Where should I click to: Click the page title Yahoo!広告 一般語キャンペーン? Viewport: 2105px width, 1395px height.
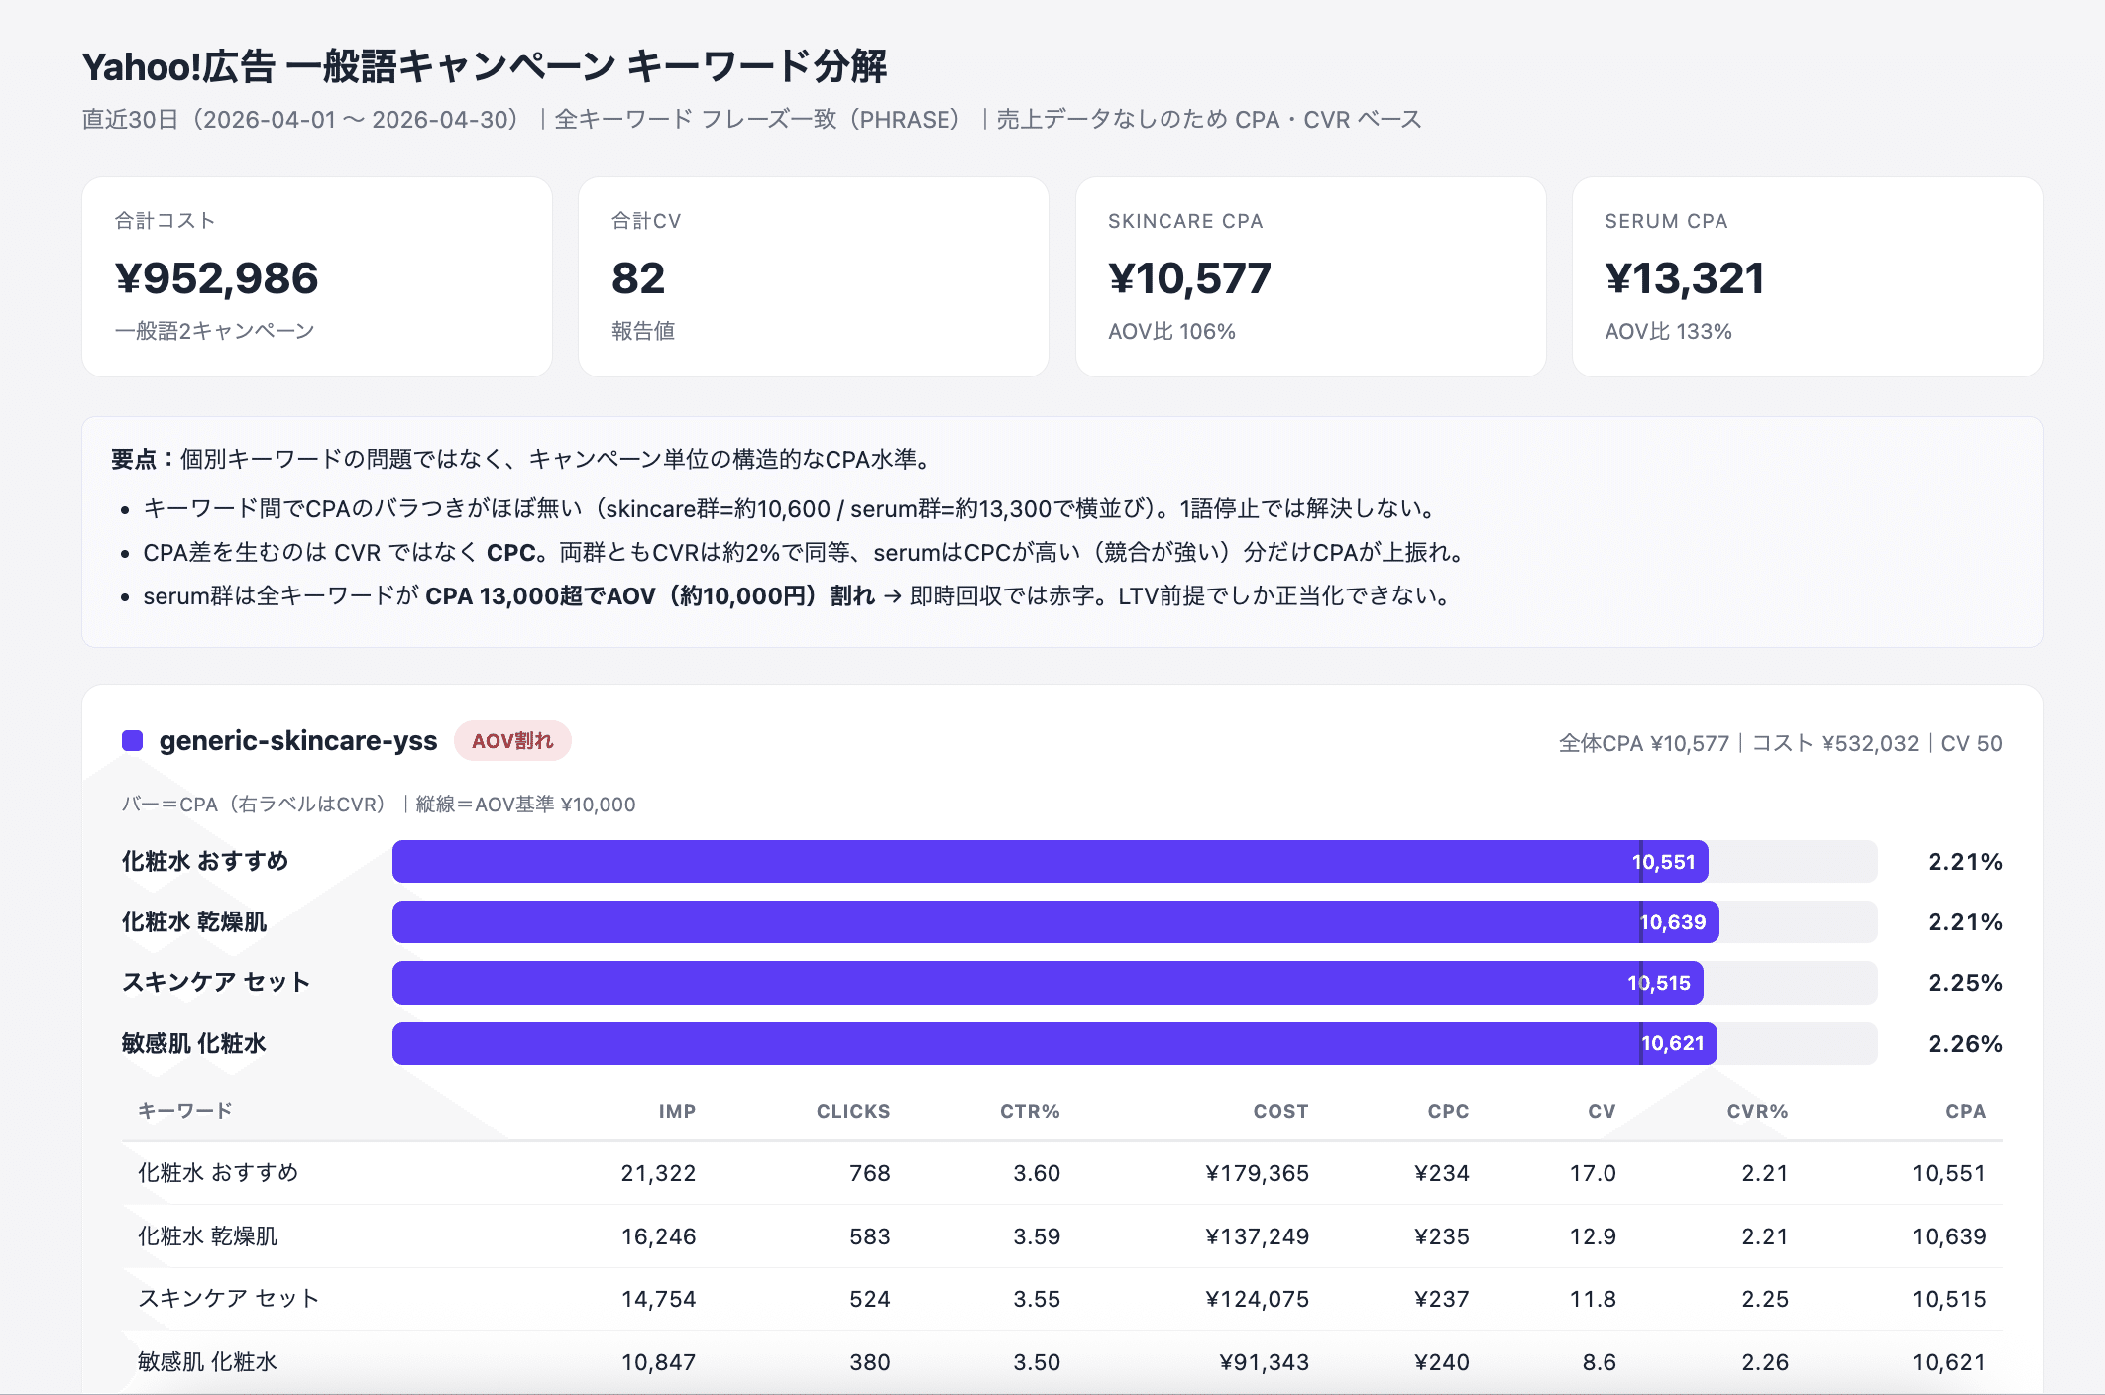349,66
